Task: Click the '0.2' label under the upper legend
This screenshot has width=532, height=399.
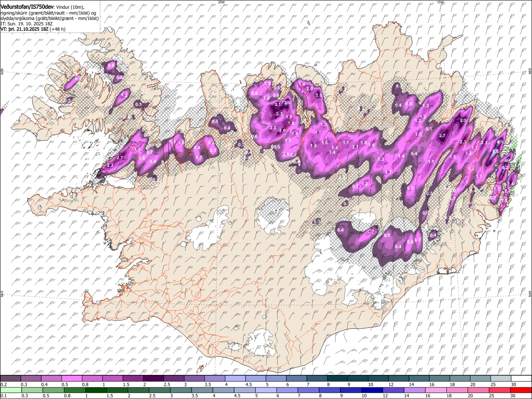Action: (3, 384)
